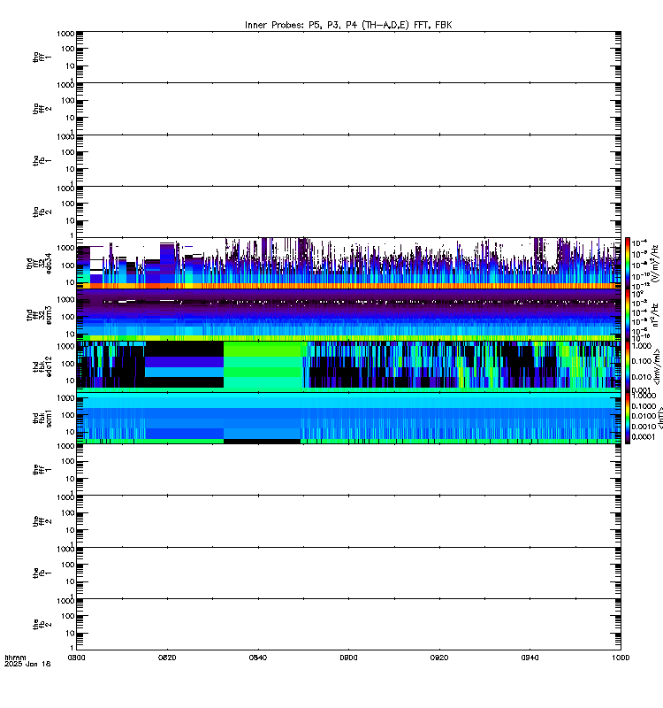This screenshot has height=708, width=663.
Task: Click the 'hhmm' time axis label
Action: tap(15, 658)
